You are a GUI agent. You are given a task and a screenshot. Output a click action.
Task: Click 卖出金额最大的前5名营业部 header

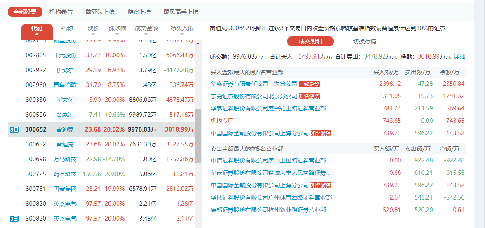[x=247, y=149]
